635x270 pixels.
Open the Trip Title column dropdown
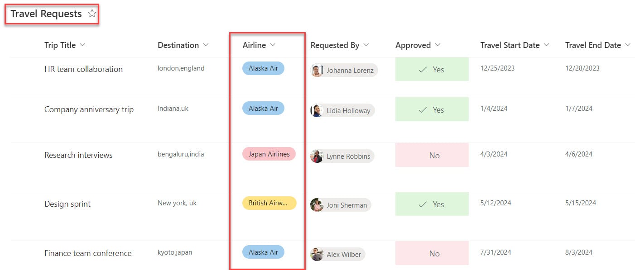[82, 45]
